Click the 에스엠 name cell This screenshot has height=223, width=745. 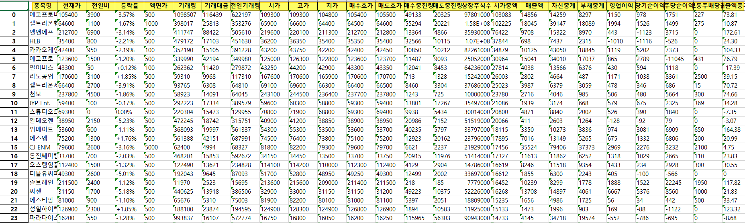pyautogui.click(x=43, y=139)
